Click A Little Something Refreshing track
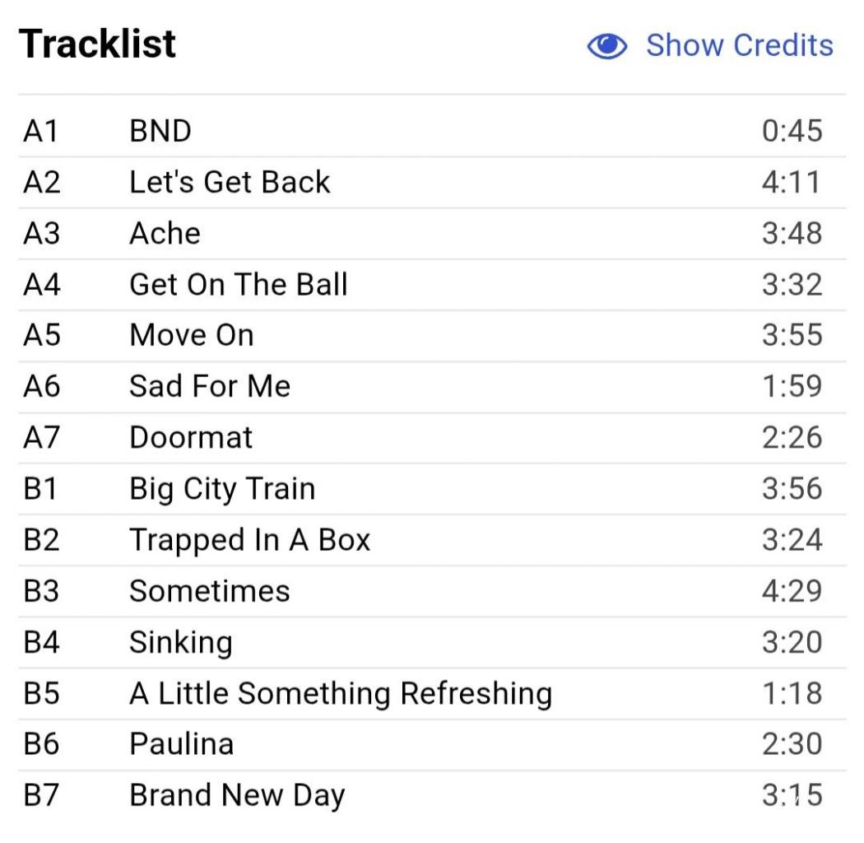 pos(341,693)
